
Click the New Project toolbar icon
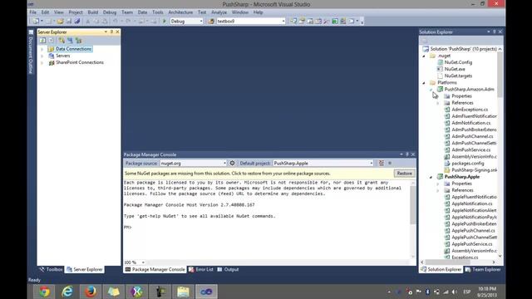coord(36,21)
